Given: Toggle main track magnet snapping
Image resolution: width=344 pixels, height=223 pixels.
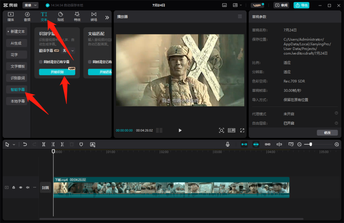Looking at the screenshot, I should pos(244,144).
